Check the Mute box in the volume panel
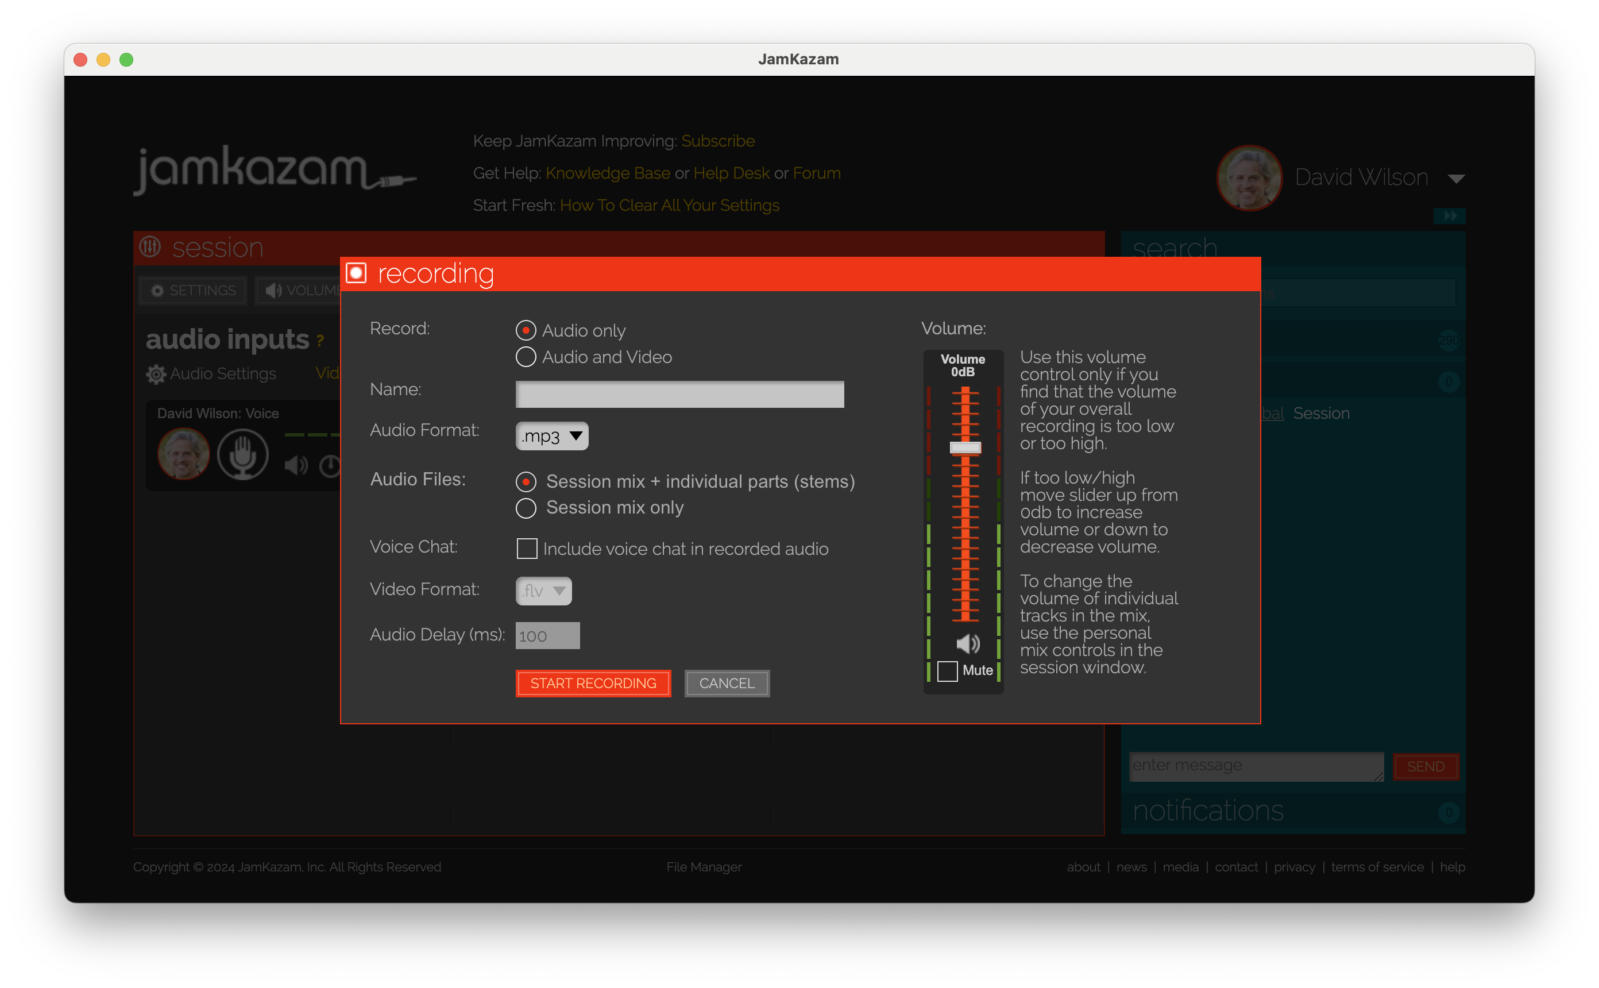 click(x=947, y=670)
